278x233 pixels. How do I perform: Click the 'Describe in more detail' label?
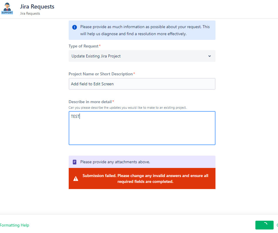pos(90,102)
